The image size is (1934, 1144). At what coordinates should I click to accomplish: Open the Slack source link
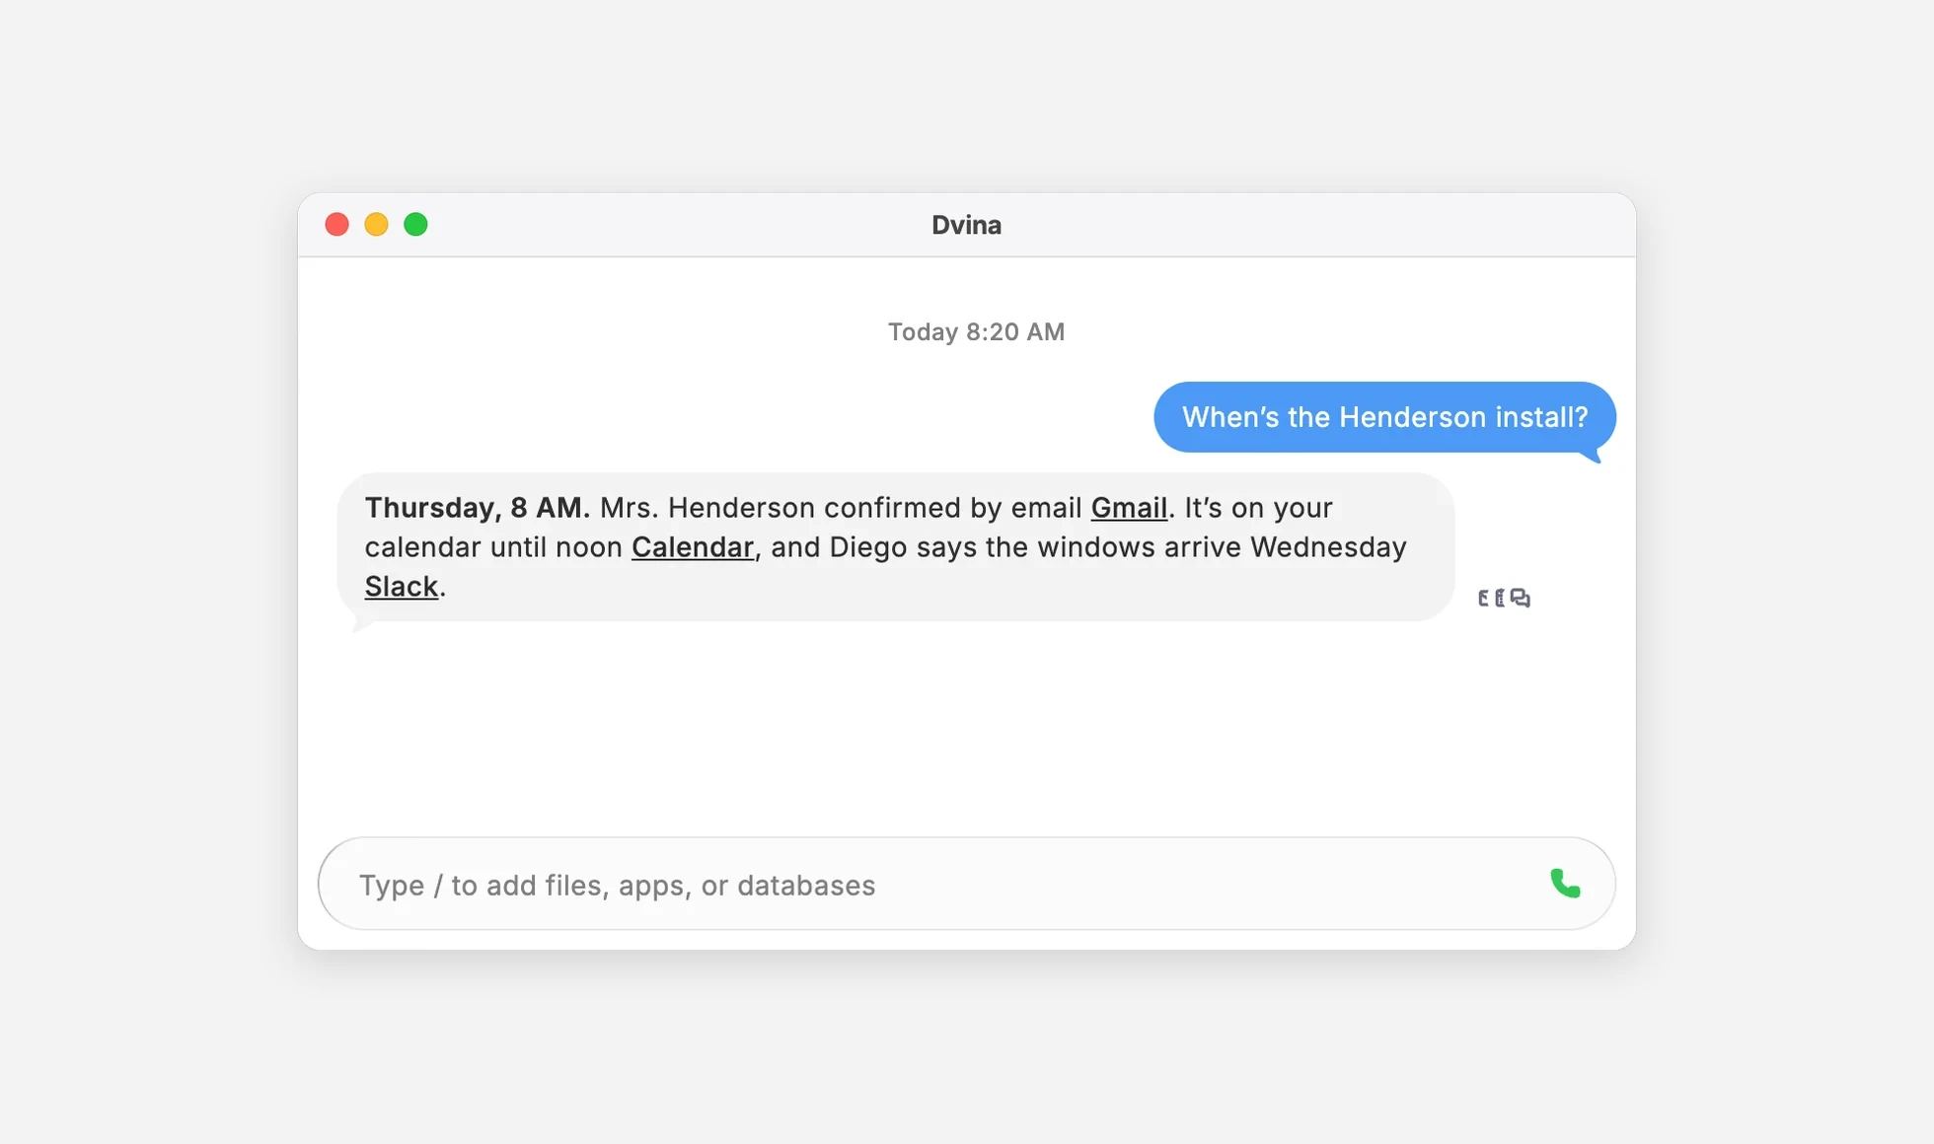click(x=402, y=587)
